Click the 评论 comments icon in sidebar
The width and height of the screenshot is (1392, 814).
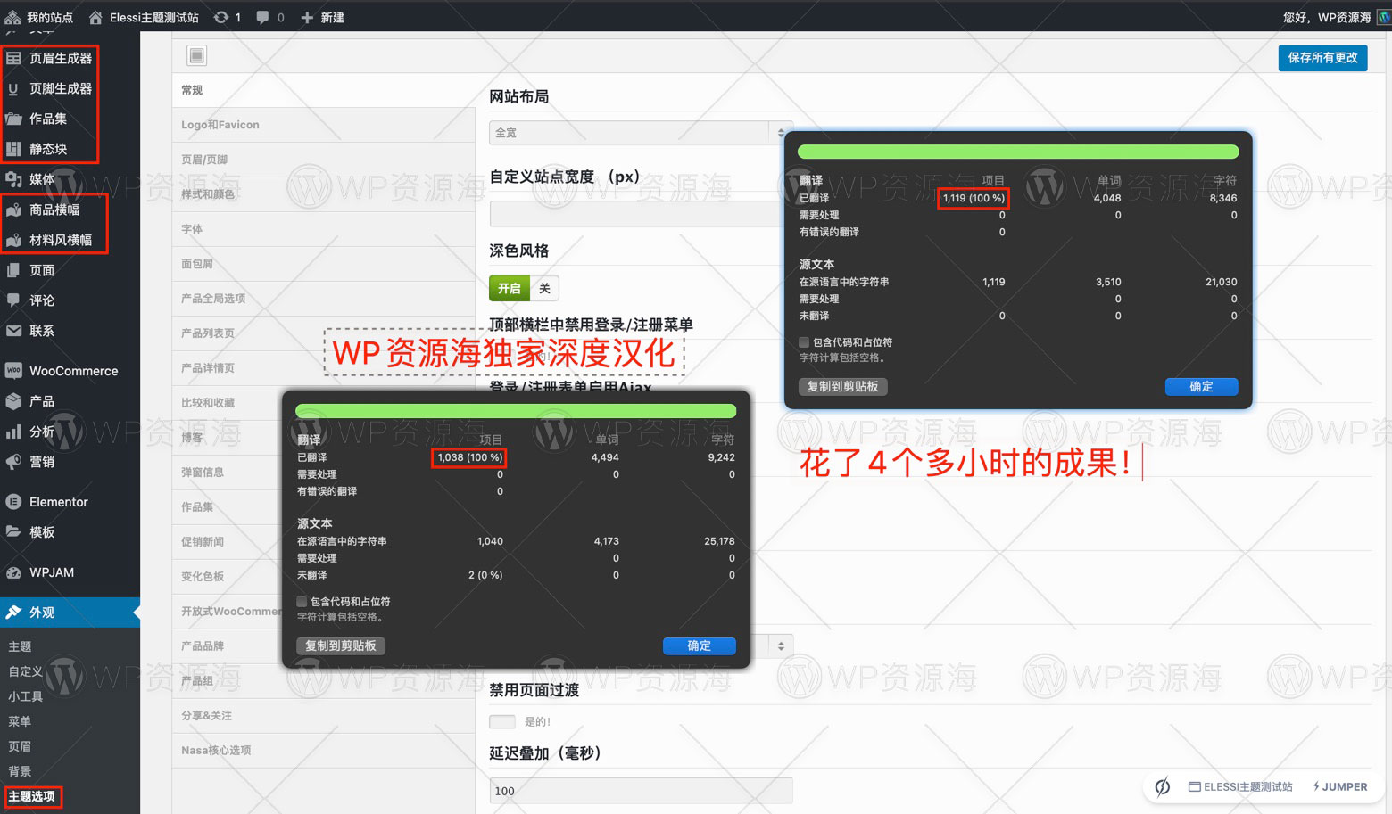13,300
